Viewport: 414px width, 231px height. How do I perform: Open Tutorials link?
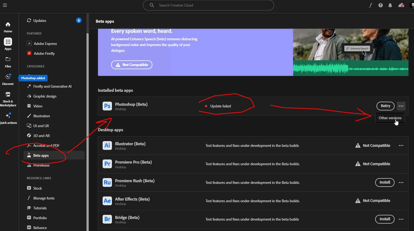(x=40, y=208)
